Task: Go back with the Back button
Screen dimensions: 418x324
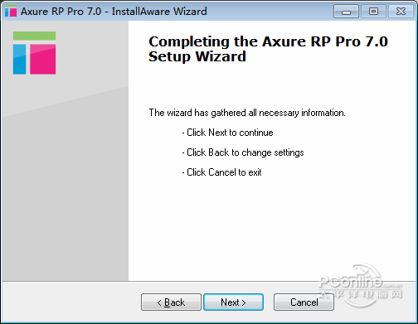Action: (171, 302)
